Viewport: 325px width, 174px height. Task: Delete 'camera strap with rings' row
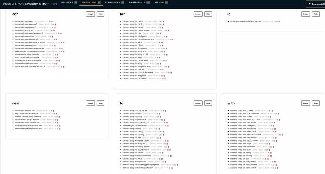(x=269, y=144)
